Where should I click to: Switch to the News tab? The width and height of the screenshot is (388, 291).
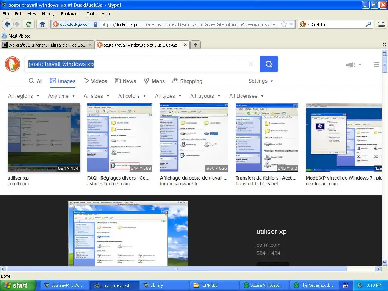(x=125, y=81)
